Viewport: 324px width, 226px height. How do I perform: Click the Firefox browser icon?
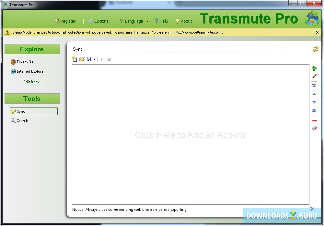(13, 62)
